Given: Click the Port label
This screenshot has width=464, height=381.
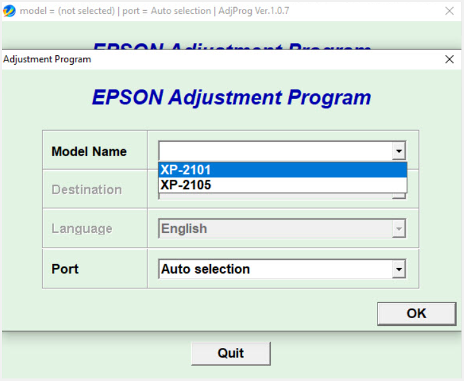Looking at the screenshot, I should pyautogui.click(x=65, y=269).
